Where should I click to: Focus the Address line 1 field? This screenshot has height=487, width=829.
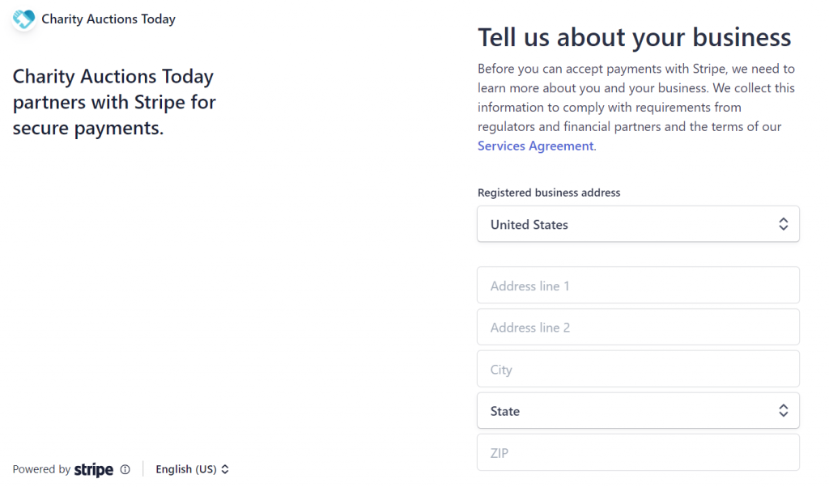638,286
